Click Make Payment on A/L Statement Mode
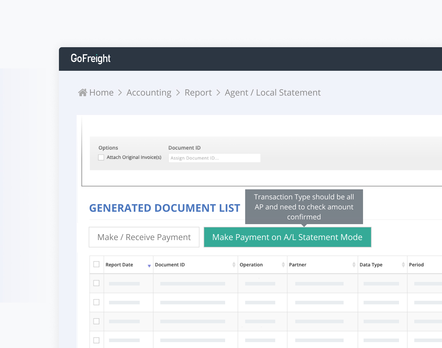The width and height of the screenshot is (442, 348). [x=287, y=237]
